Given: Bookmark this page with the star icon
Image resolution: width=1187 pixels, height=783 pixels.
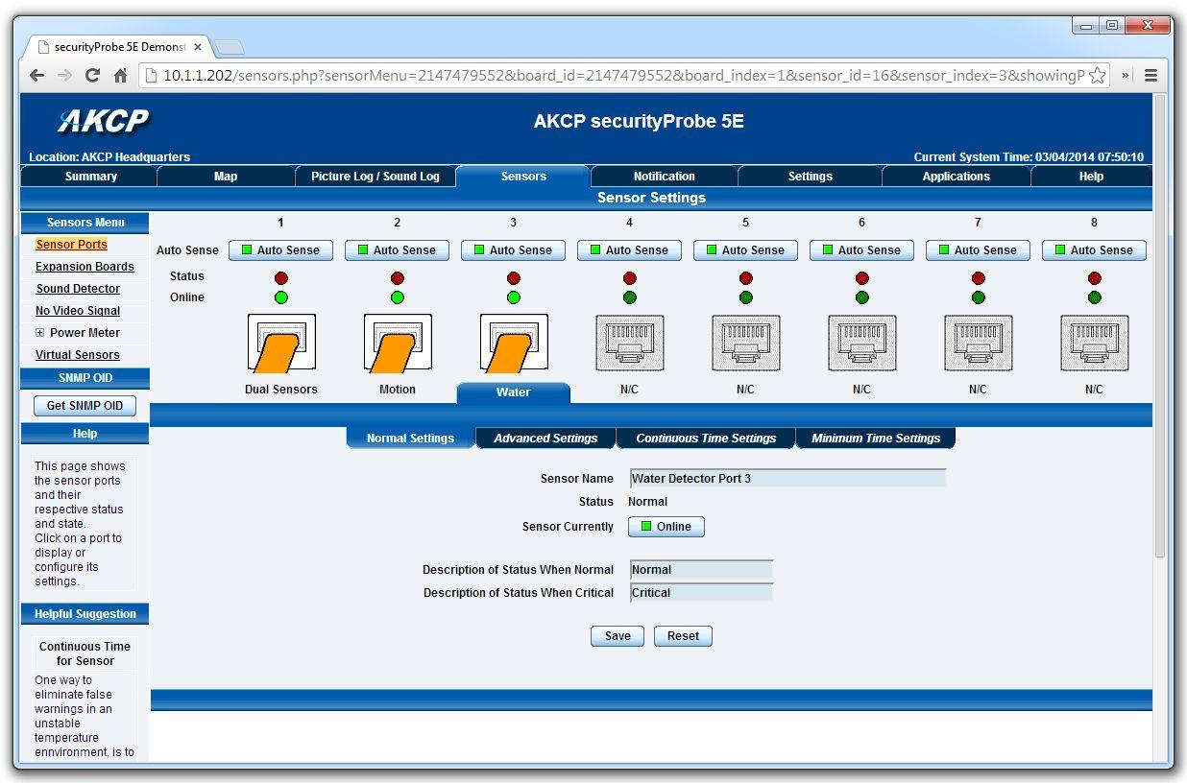Looking at the screenshot, I should 1097,75.
